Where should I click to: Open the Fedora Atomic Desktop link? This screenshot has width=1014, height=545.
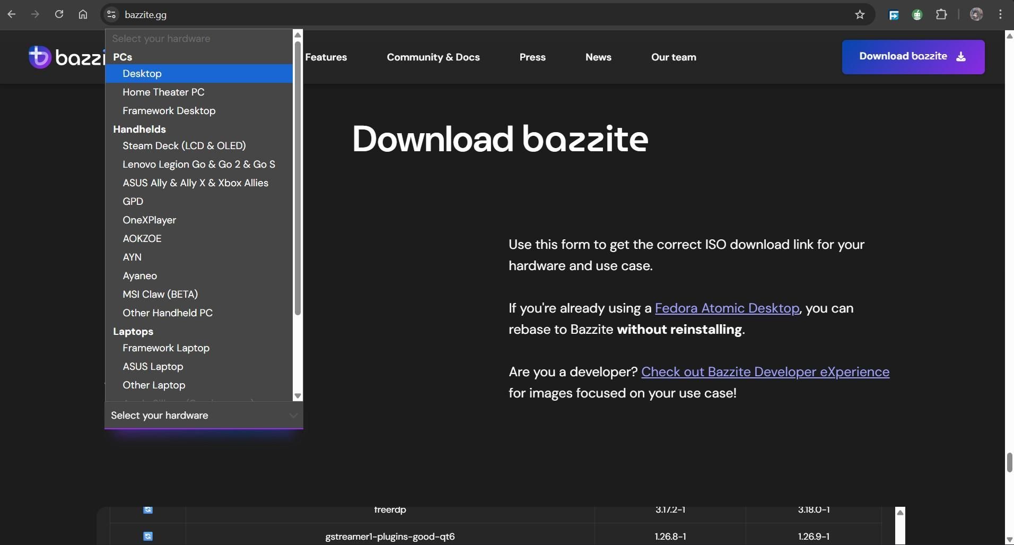click(x=727, y=308)
